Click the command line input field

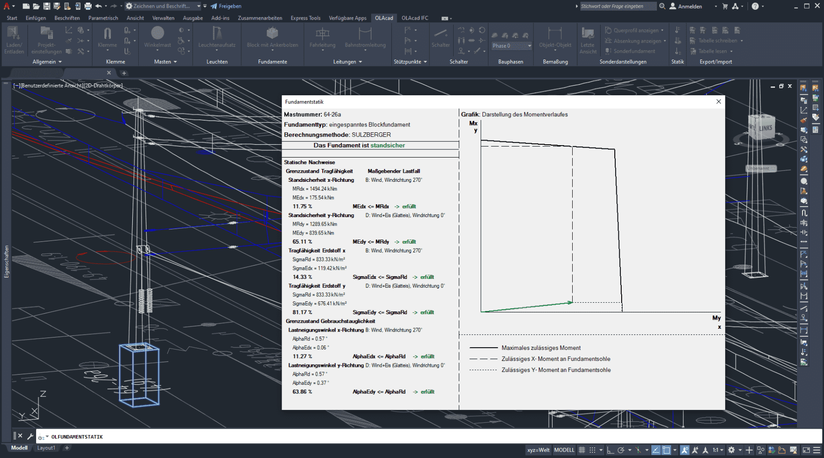click(x=412, y=436)
